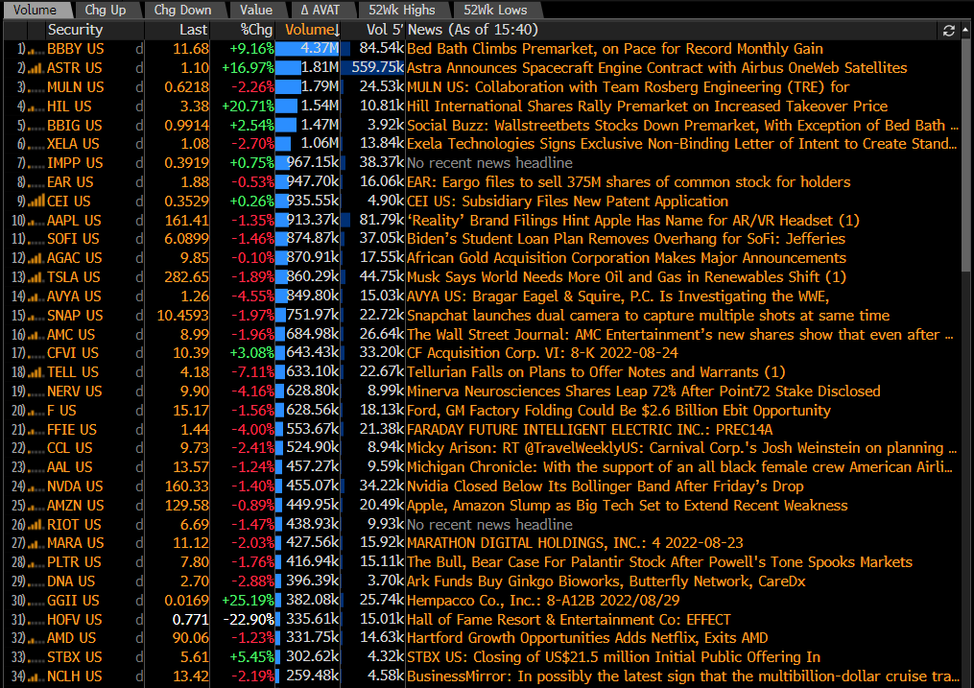Select the MARA US ticker

click(x=76, y=543)
